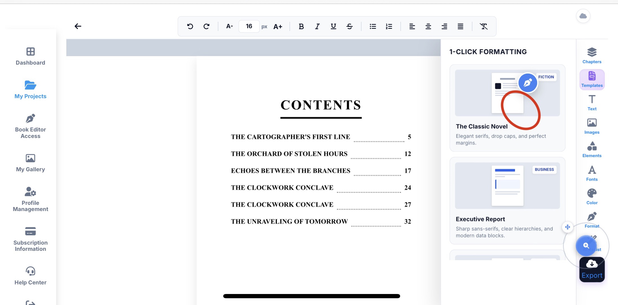Open the Color panel
Image resolution: width=618 pixels, height=305 pixels.
pos(592,197)
